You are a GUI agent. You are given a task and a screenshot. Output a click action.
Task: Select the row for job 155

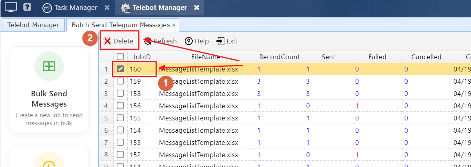[x=198, y=118]
